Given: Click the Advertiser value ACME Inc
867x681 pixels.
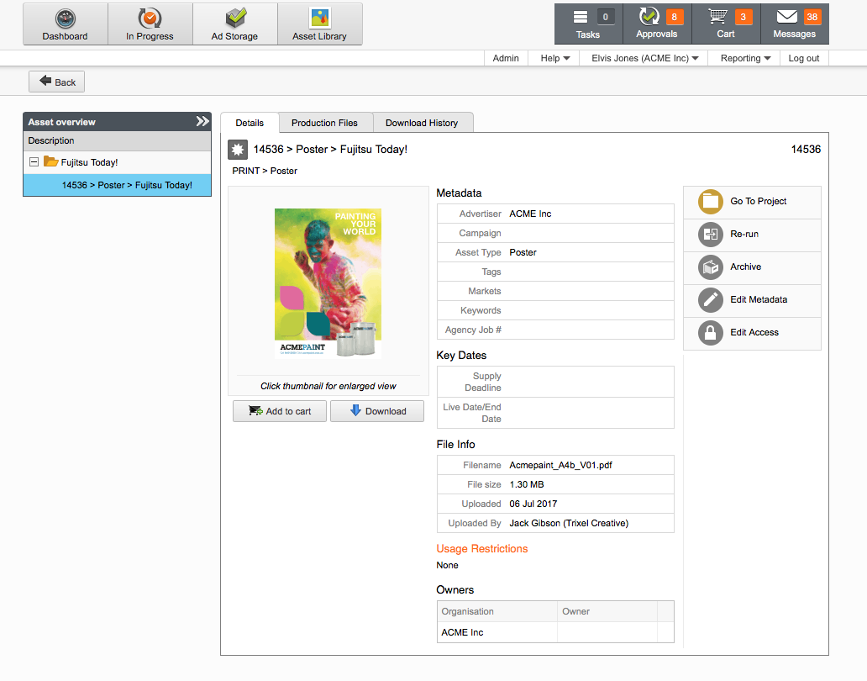Looking at the screenshot, I should [x=530, y=214].
